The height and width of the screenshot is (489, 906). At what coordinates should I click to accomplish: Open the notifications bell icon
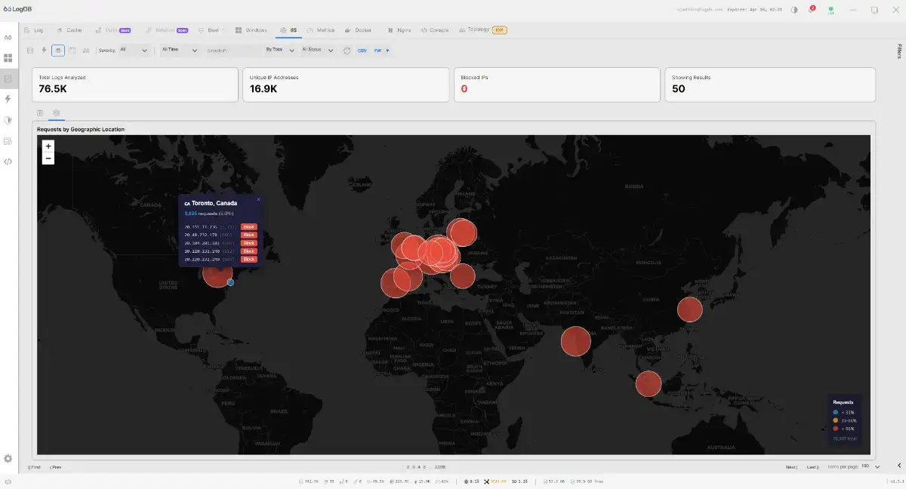point(811,11)
